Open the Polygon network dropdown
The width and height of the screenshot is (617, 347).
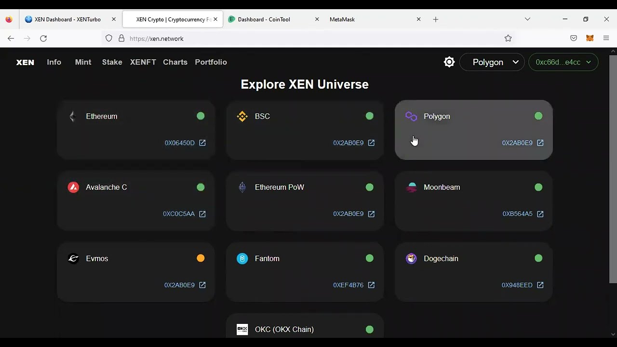click(492, 62)
